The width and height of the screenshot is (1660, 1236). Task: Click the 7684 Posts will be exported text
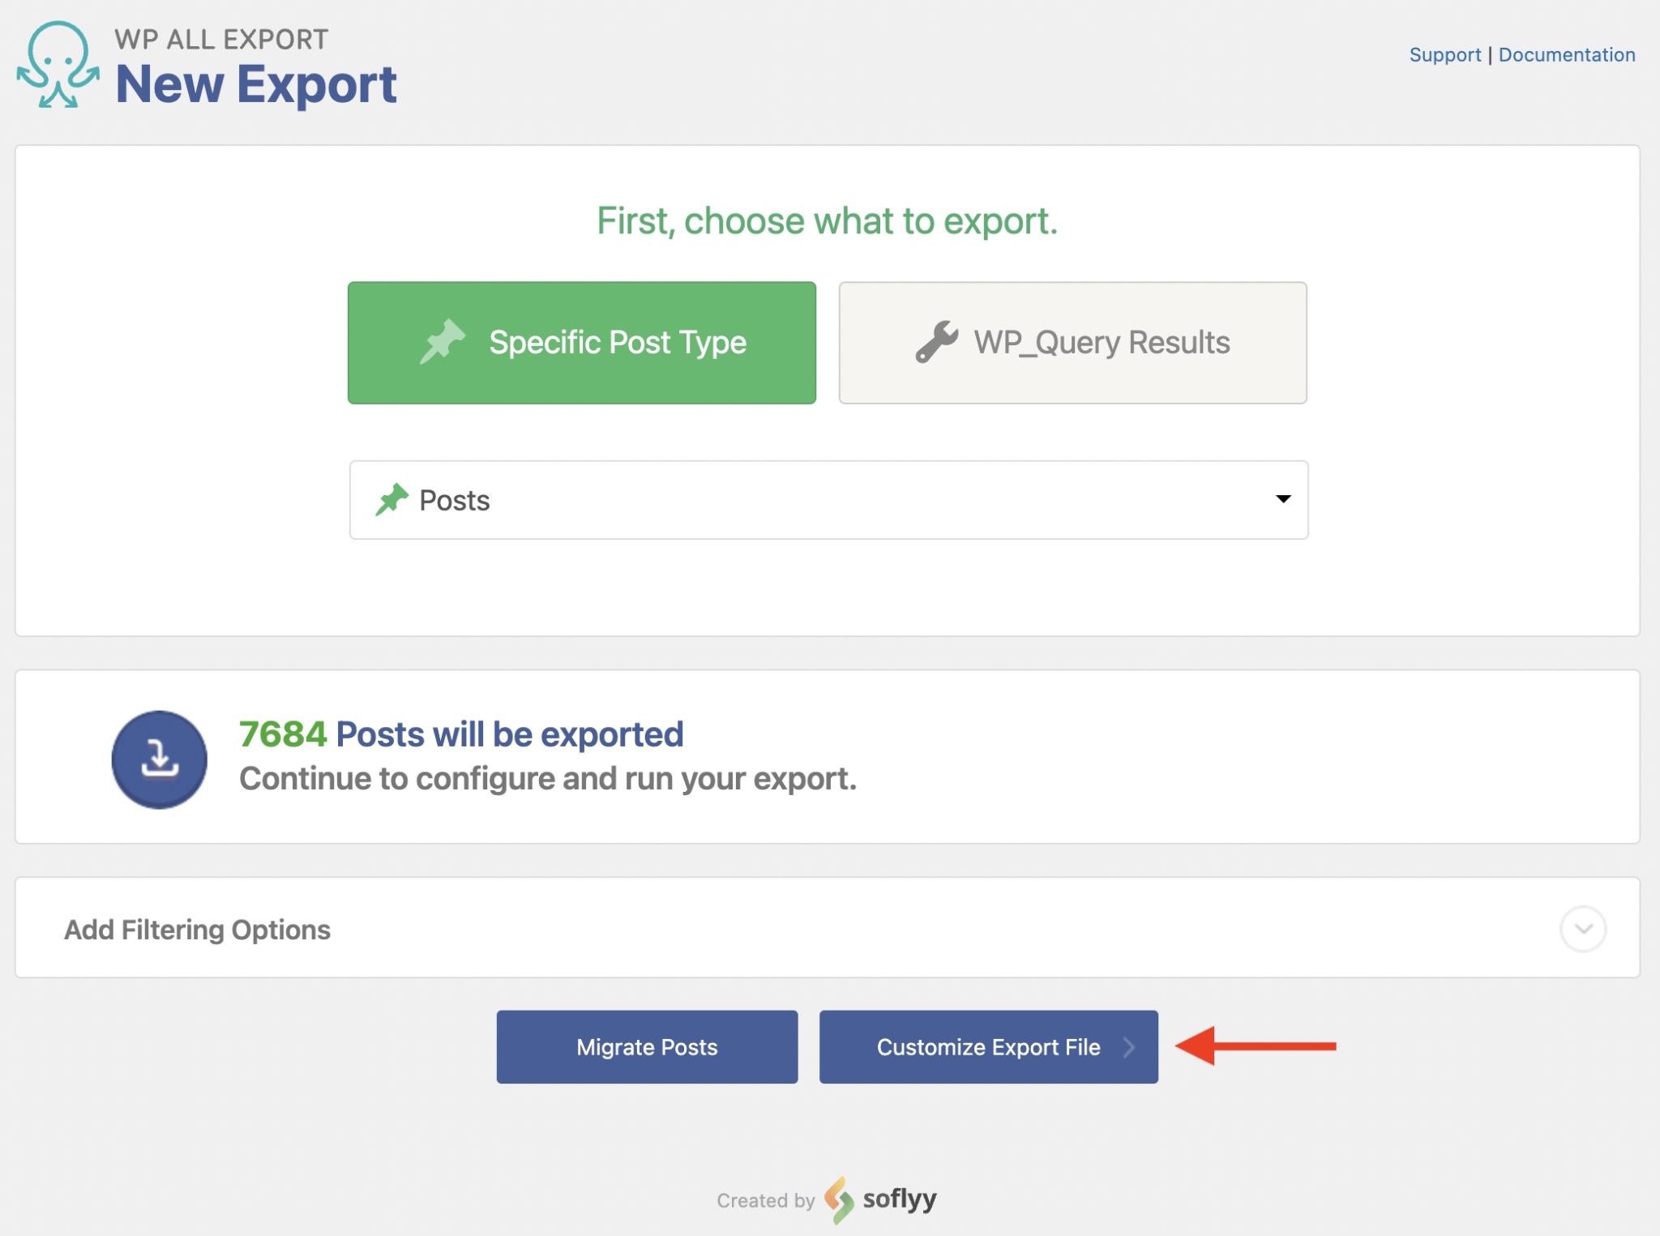[460, 733]
